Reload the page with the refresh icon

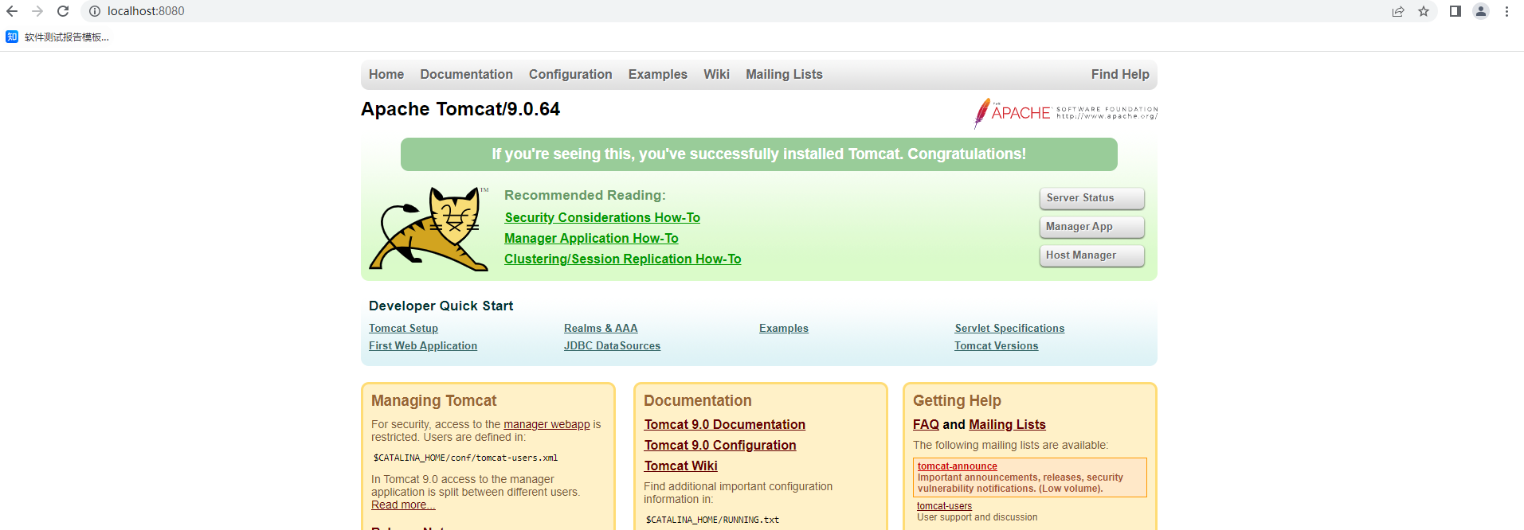coord(63,11)
